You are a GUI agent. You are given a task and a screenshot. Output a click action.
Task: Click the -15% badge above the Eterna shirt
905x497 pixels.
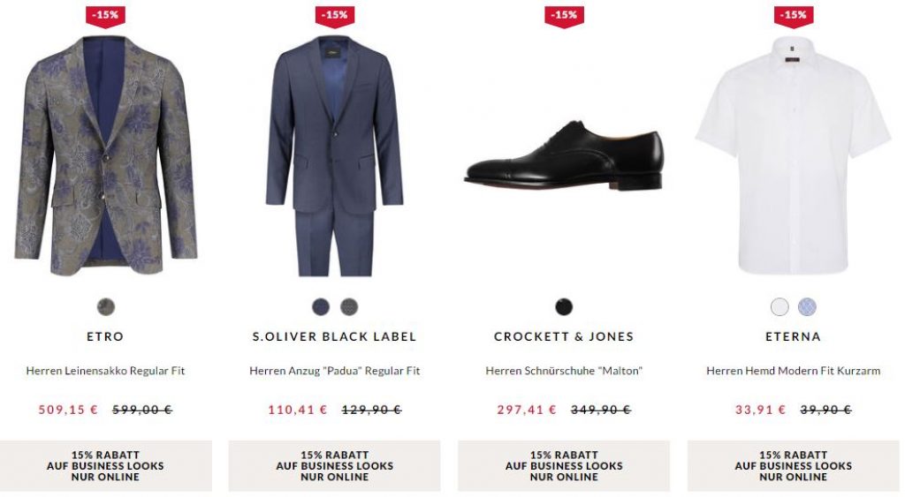pos(793,15)
